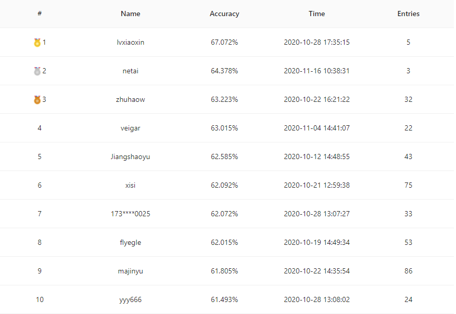Select user xisi in the table
Screen dimensions: 456x314
click(131, 186)
